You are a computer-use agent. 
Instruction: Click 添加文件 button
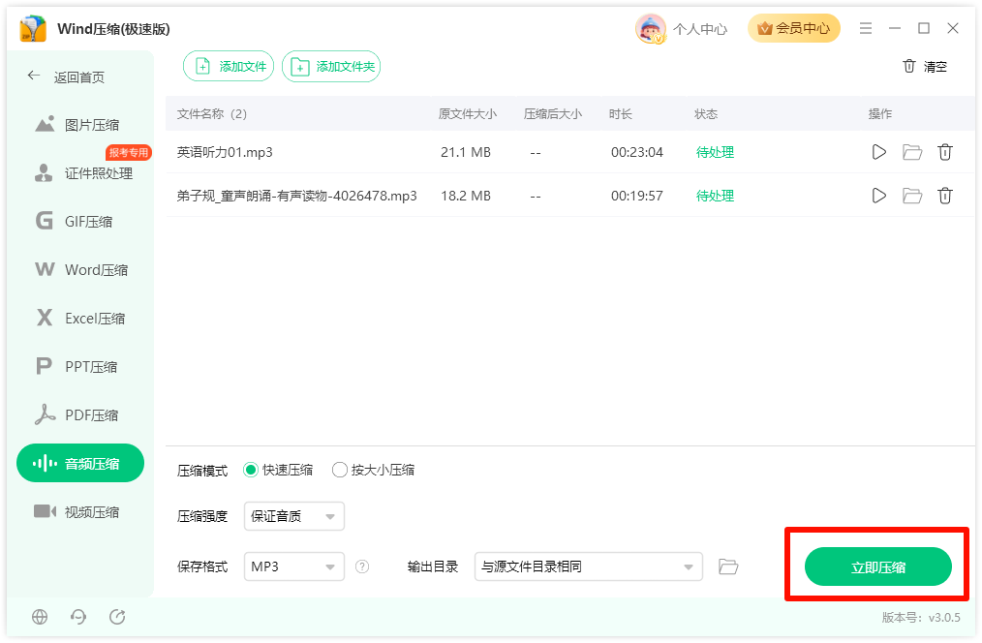pyautogui.click(x=229, y=67)
